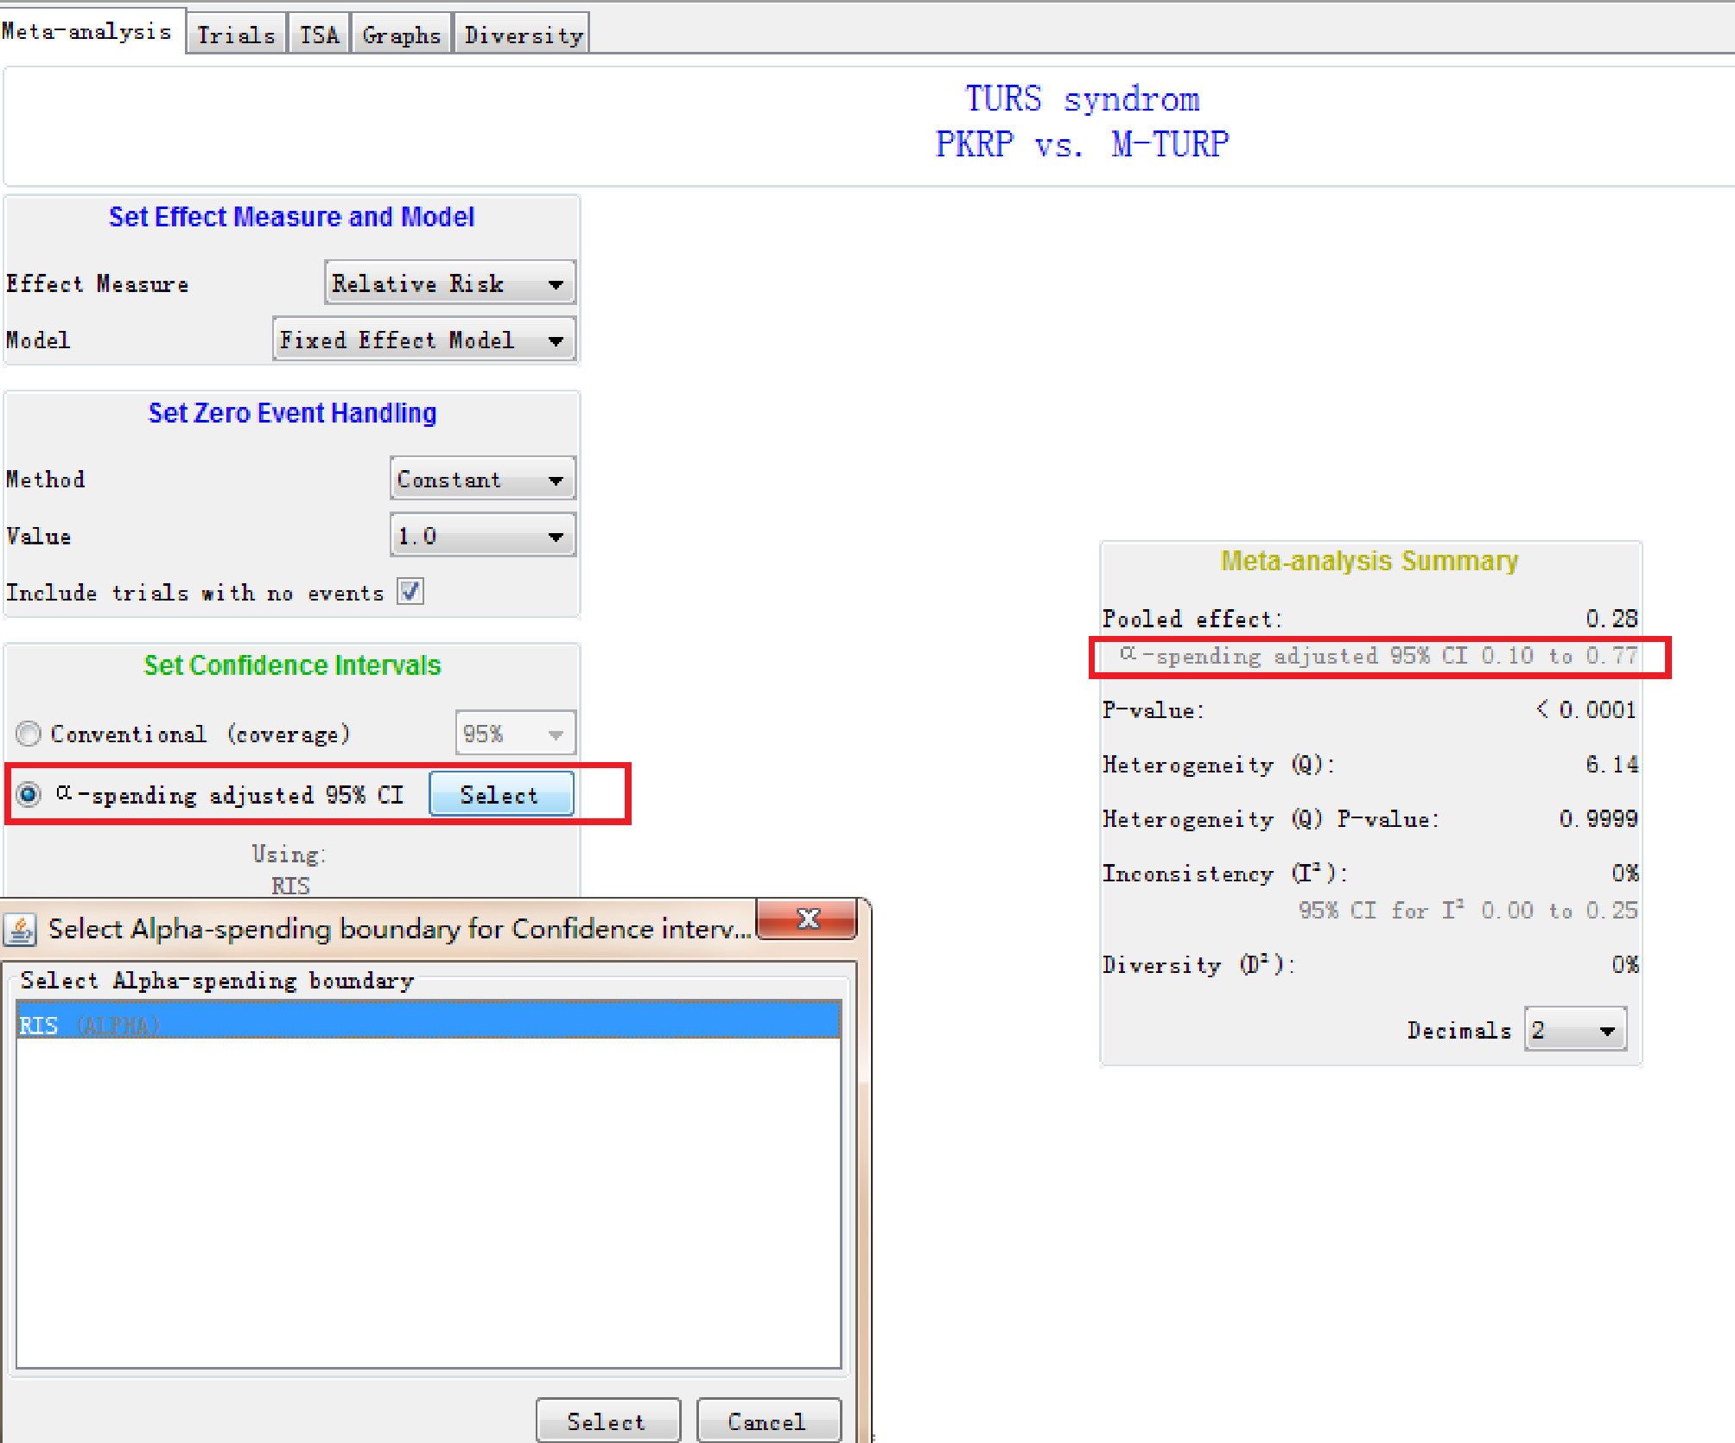The image size is (1735, 1443).
Task: Expand the Fixed Effect Model dropdown
Action: (x=423, y=340)
